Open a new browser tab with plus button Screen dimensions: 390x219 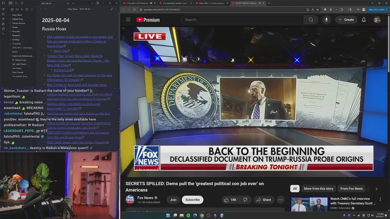269,3
